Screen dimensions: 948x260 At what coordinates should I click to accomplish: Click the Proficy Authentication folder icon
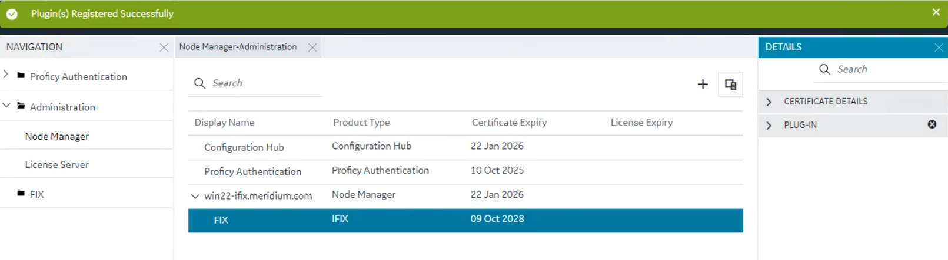21,75
